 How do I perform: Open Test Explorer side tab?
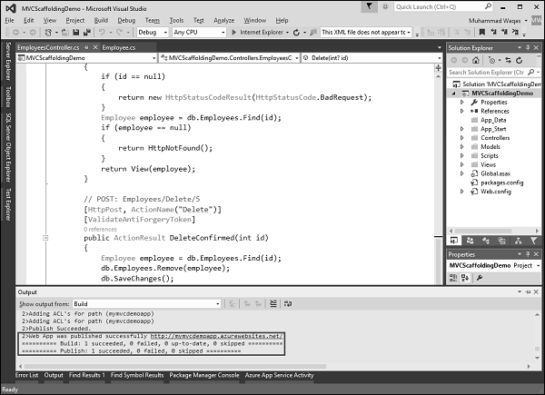8,204
